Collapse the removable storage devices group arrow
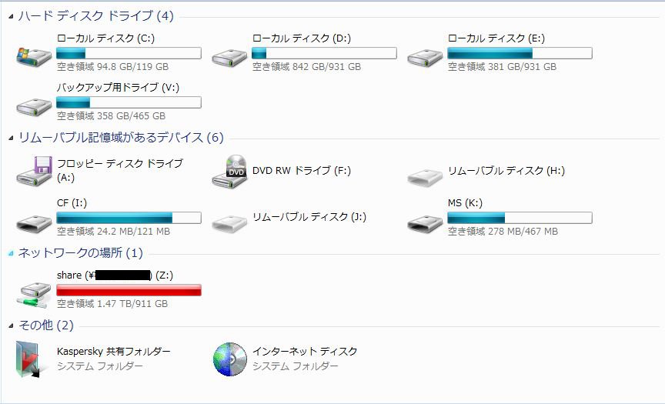Viewport: 665px width, 404px height. coord(11,138)
